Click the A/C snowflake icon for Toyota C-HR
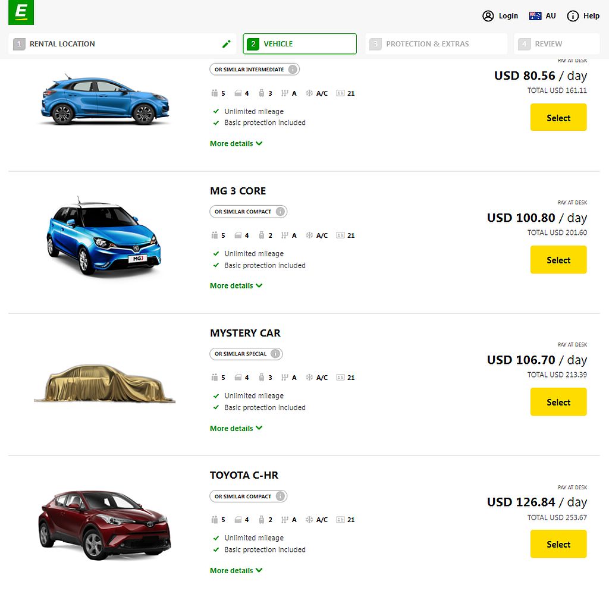Screen dimensions: 609x594 point(310,519)
